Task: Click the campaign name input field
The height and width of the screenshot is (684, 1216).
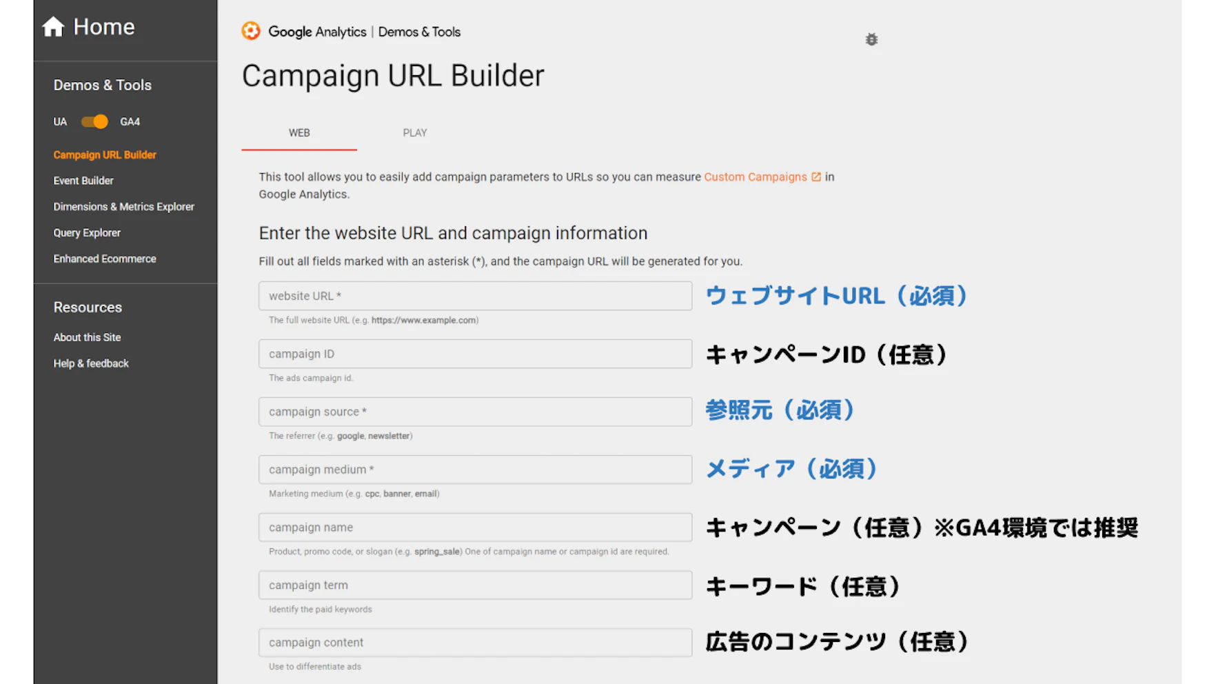Action: pyautogui.click(x=475, y=527)
